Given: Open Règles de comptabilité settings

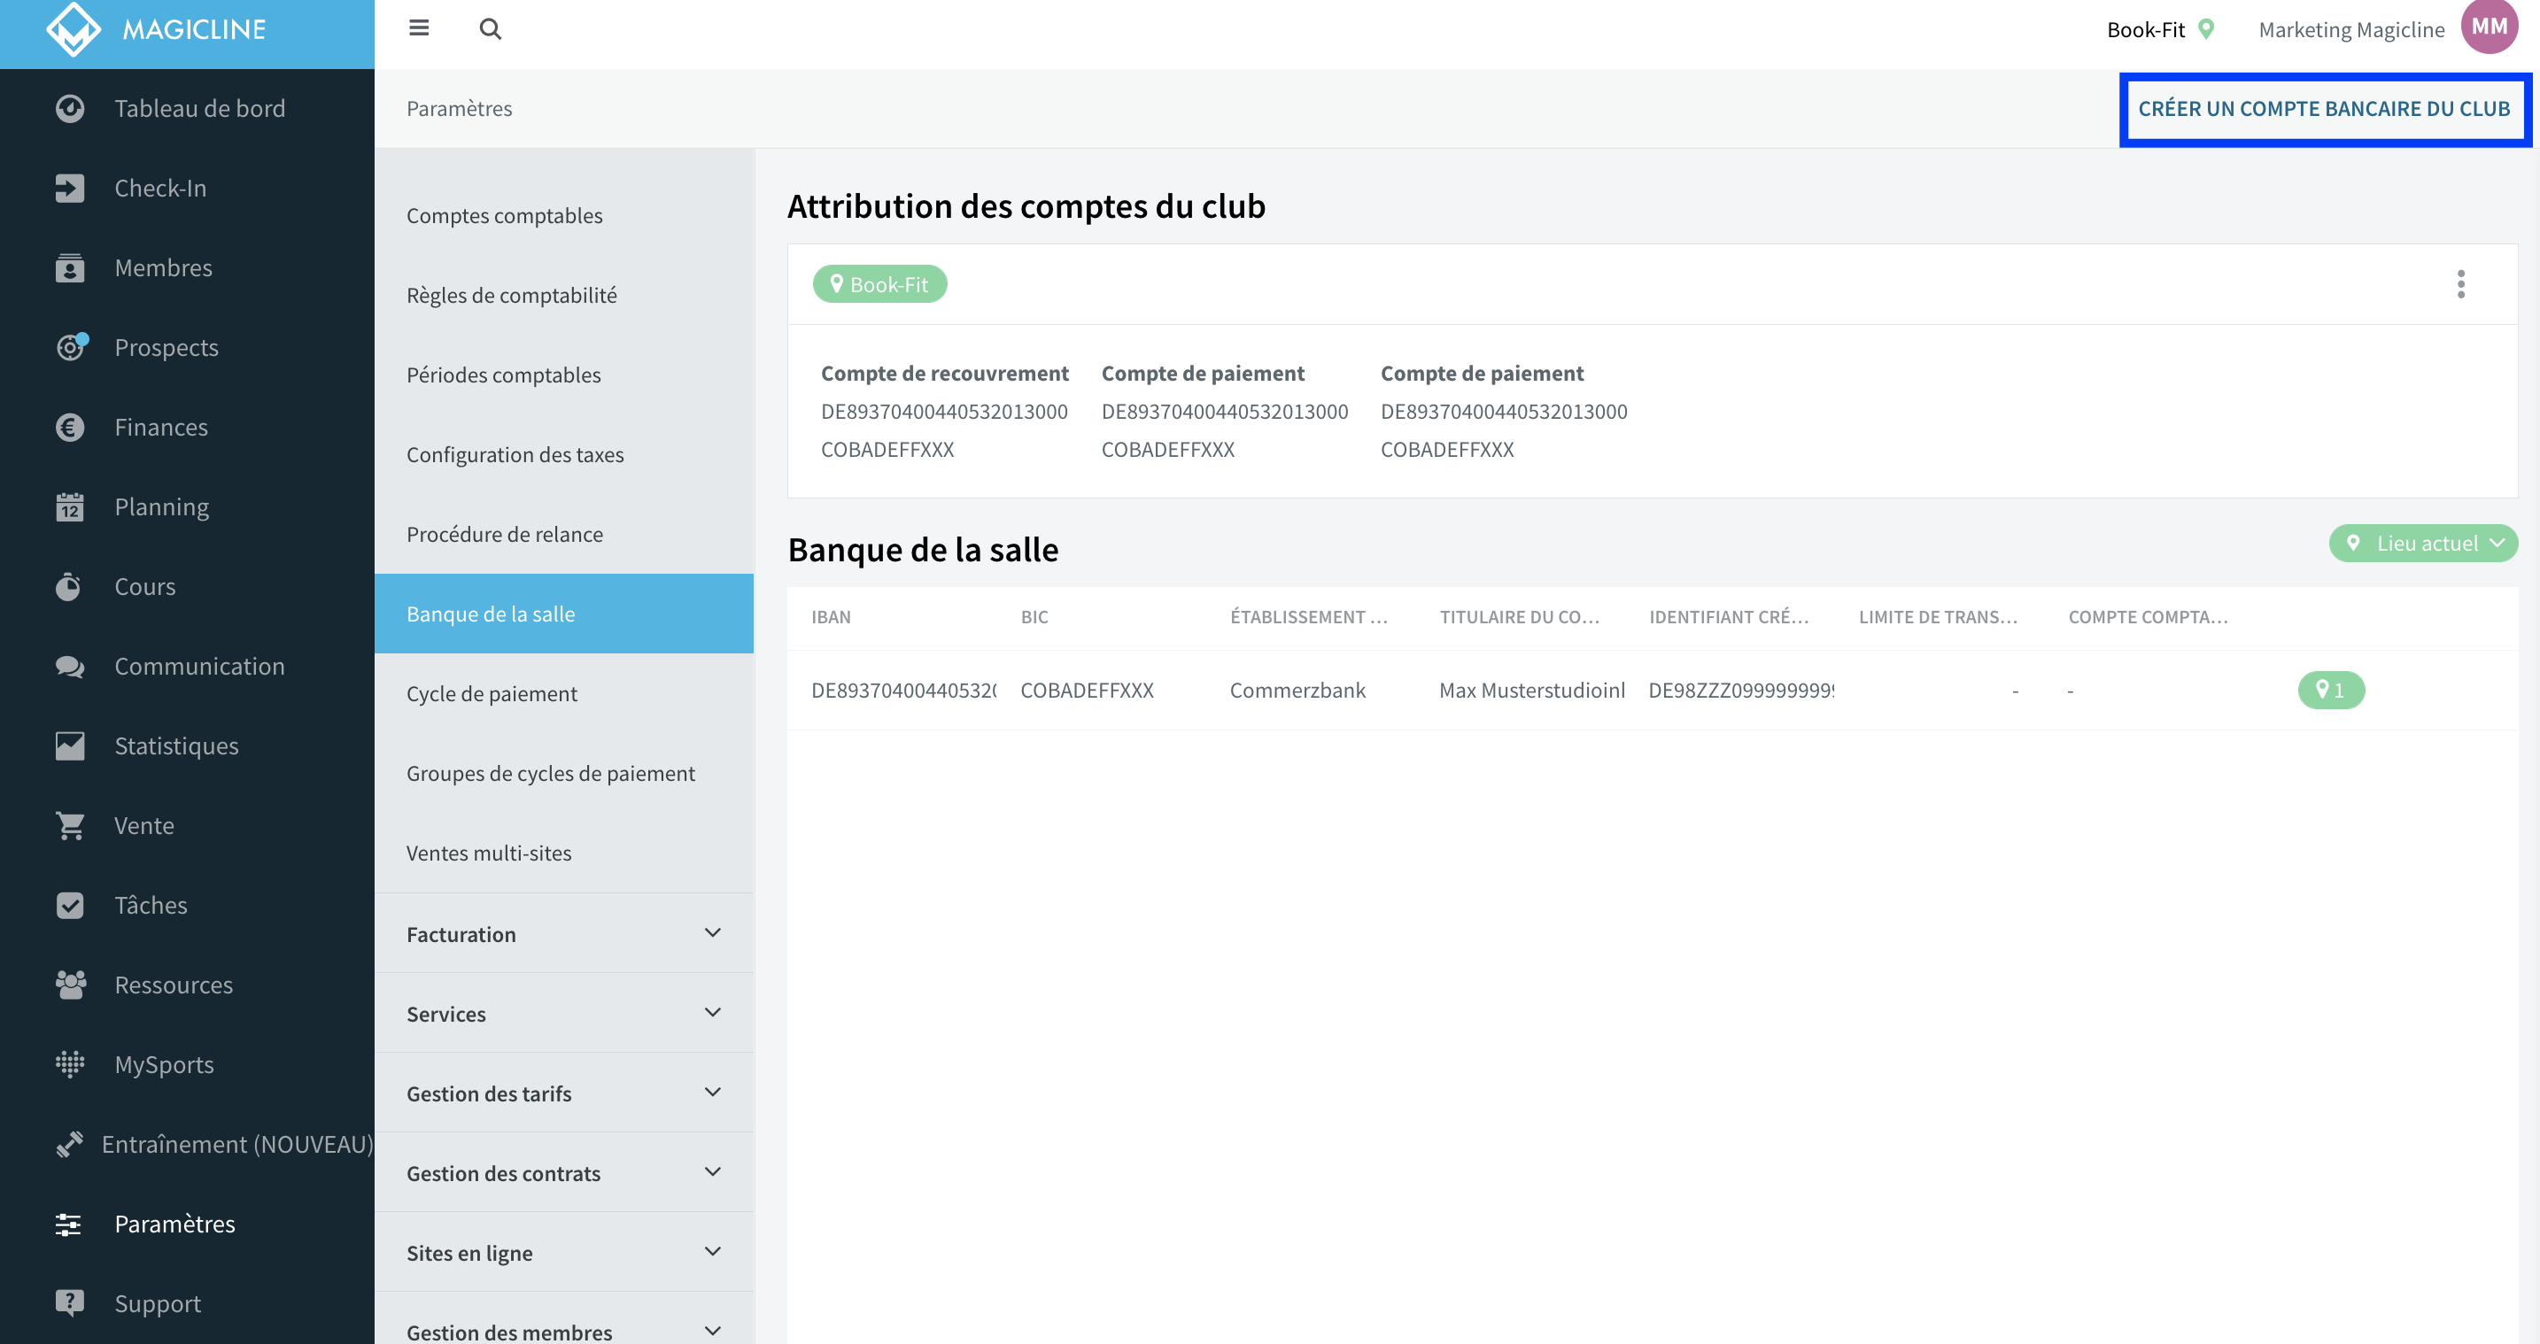Looking at the screenshot, I should coord(564,296).
